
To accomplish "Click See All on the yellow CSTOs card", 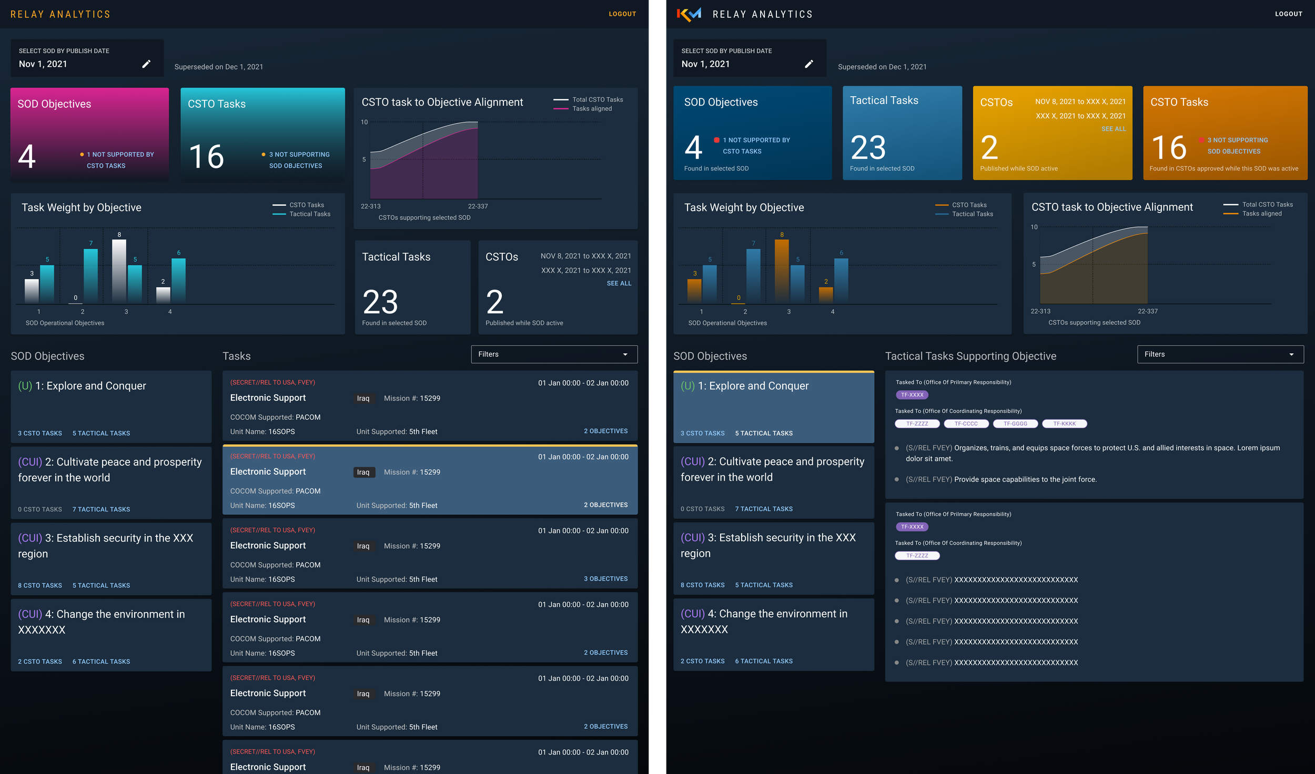I will click(x=1114, y=129).
